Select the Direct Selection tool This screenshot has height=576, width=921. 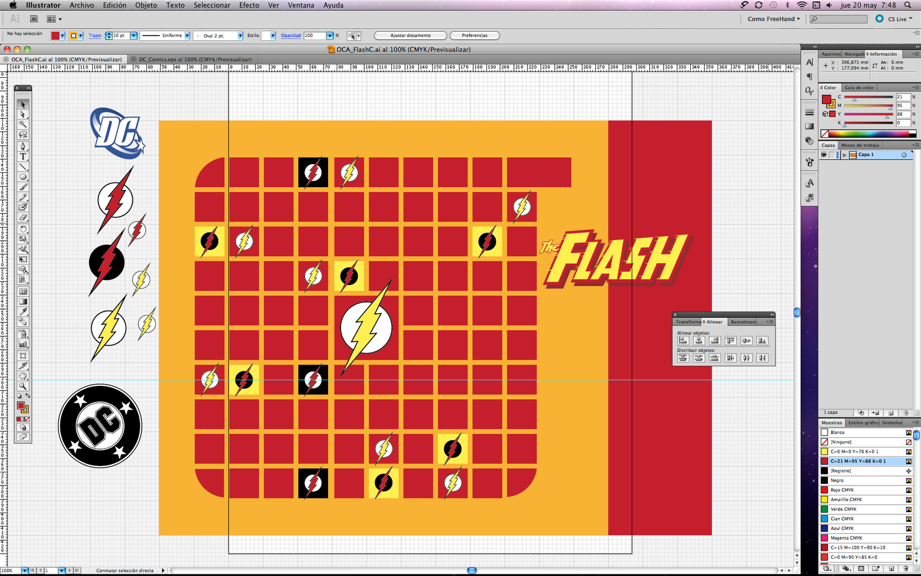coord(23,115)
